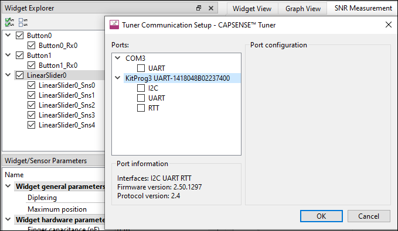Click the Interfaces: I2C UART RTT text
Image resolution: width=398 pixels, height=231 pixels.
pos(154,178)
